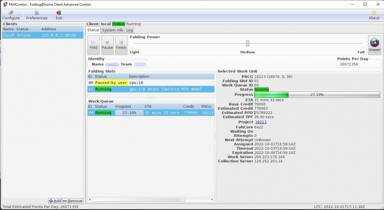Launch the protein Viewer
The image size is (384, 210).
[374, 45]
